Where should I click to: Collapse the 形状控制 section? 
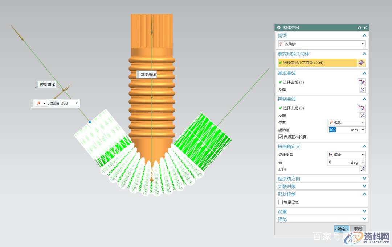coord(364,194)
